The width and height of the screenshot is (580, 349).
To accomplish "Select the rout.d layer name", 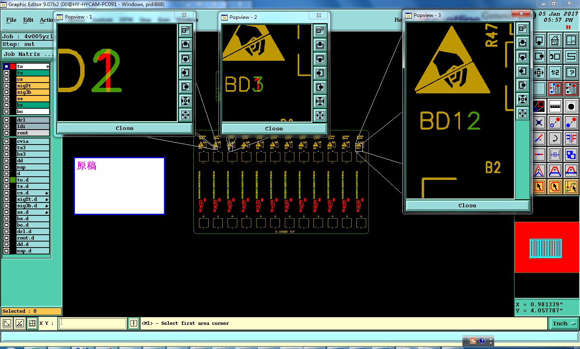I will pyautogui.click(x=33, y=238).
